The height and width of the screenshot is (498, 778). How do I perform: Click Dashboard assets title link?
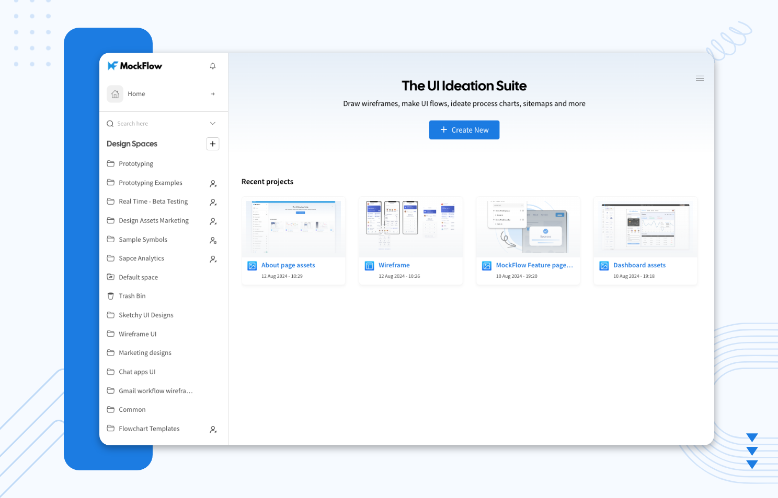(639, 265)
